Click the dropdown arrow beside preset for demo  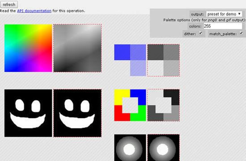tap(239, 14)
